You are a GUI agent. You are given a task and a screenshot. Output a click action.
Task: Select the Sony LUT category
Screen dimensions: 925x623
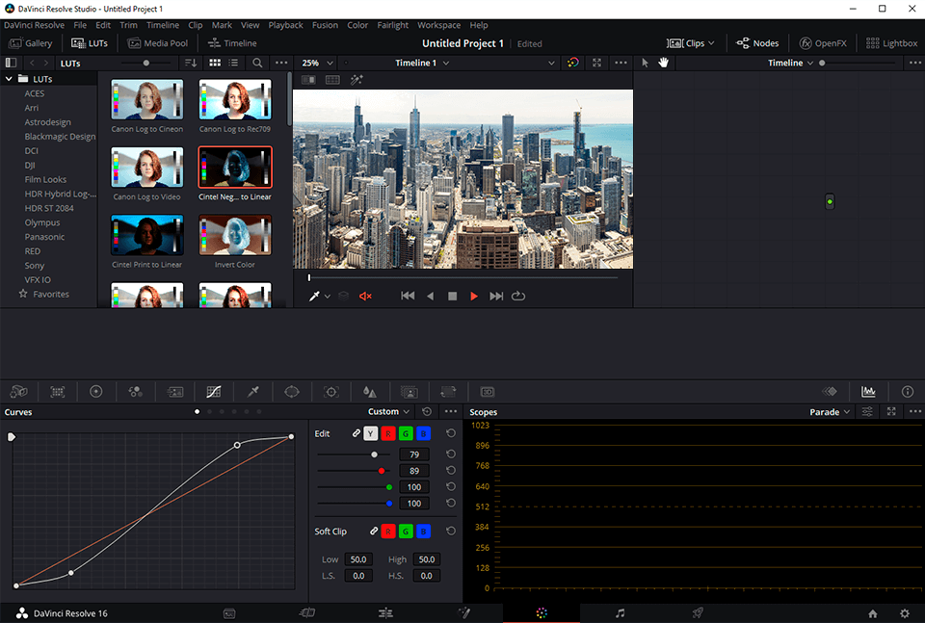pos(36,265)
